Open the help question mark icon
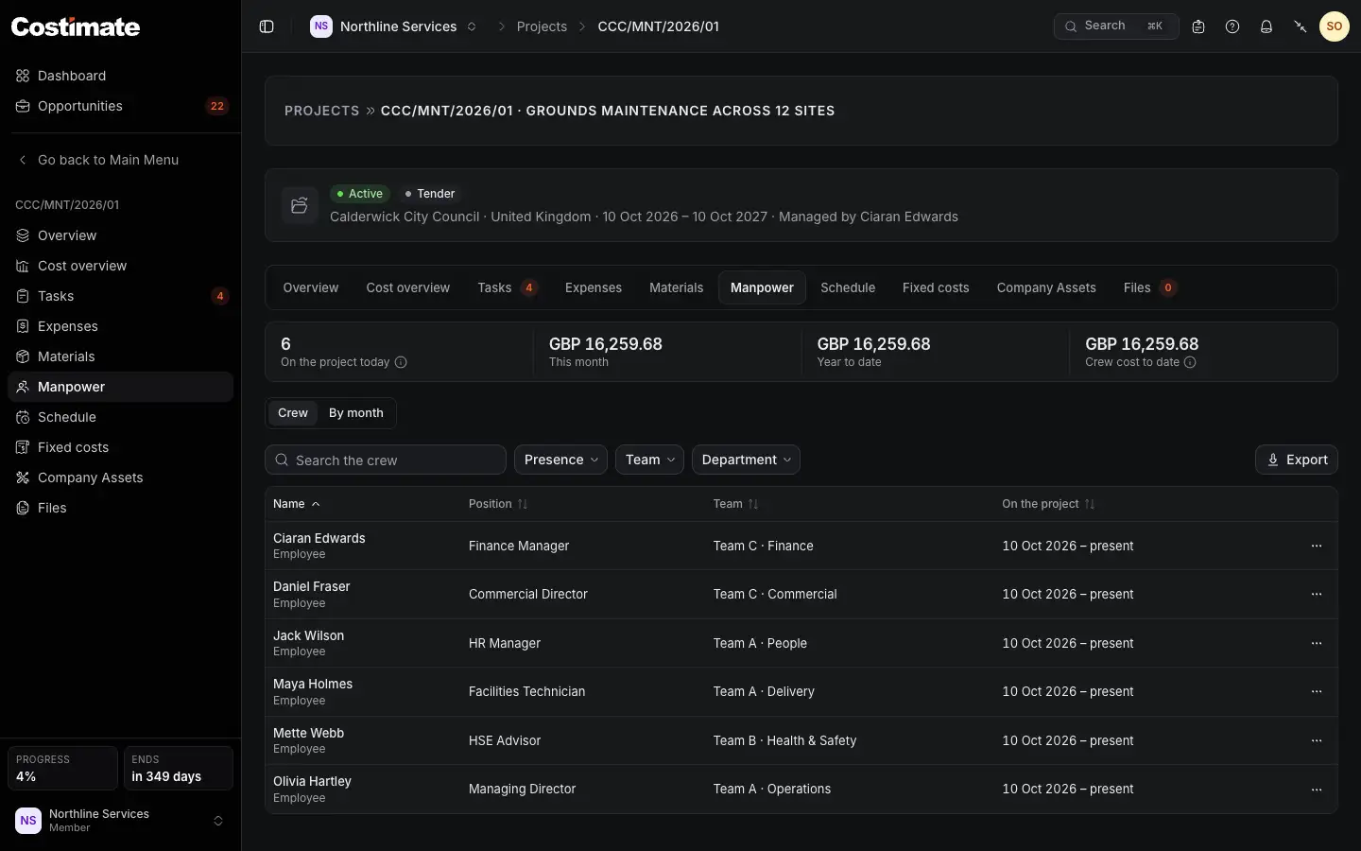Image resolution: width=1361 pixels, height=851 pixels. [x=1232, y=26]
